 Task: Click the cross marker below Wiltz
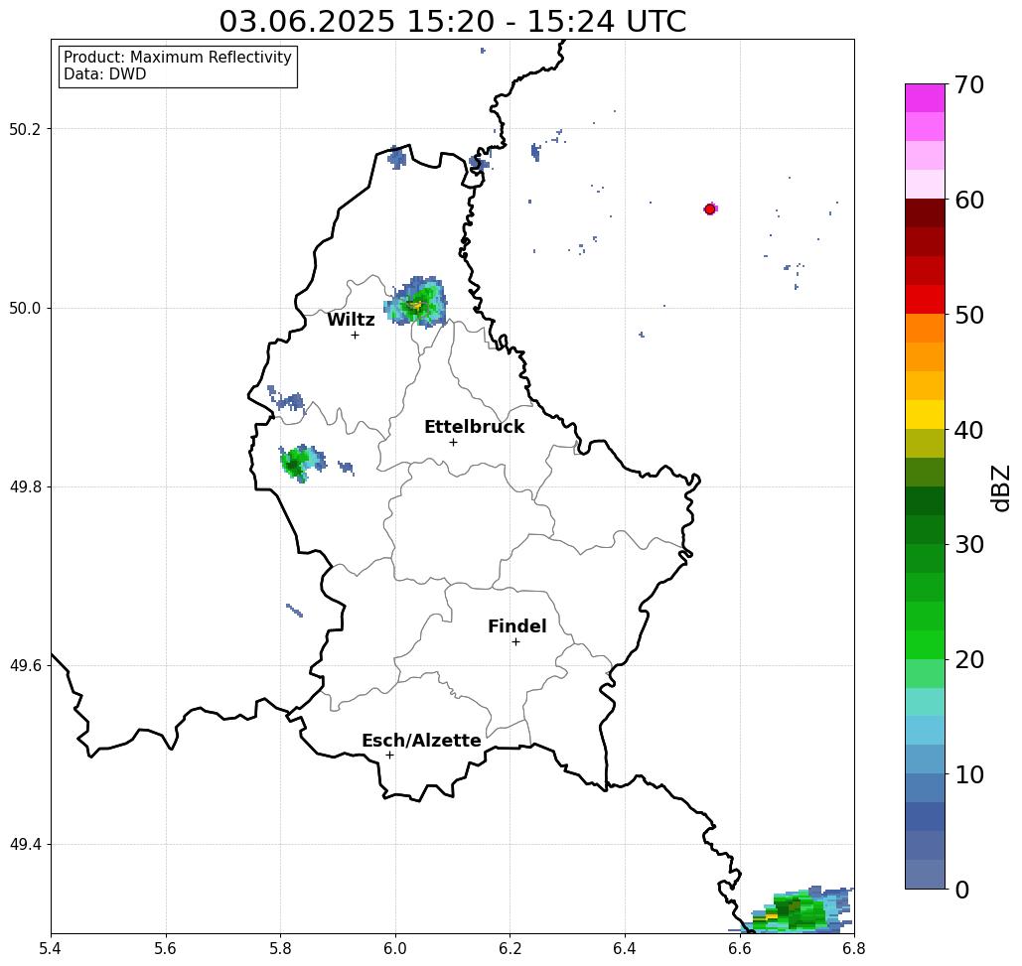pyautogui.click(x=356, y=335)
